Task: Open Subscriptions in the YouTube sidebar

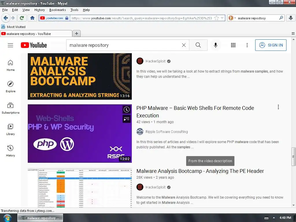Action: point(11,108)
